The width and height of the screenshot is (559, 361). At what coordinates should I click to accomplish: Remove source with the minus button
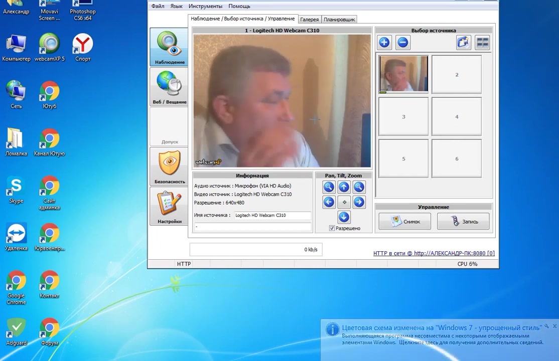tap(402, 43)
